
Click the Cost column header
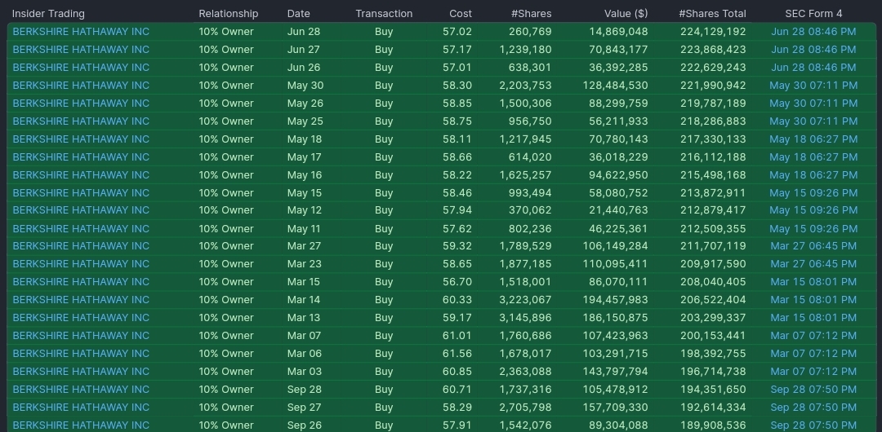(x=461, y=14)
